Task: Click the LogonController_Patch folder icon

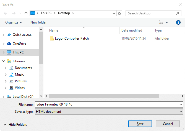Action: [x=52, y=38]
